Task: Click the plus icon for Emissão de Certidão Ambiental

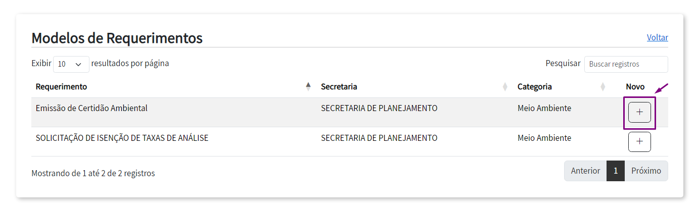Action: click(639, 112)
